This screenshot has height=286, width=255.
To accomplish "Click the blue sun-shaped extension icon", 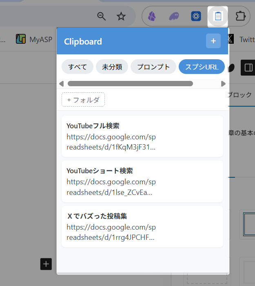I will click(x=196, y=16).
